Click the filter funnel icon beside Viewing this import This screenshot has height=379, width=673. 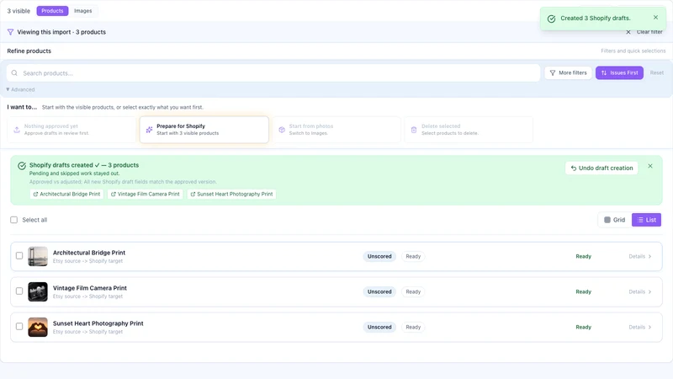pos(10,32)
